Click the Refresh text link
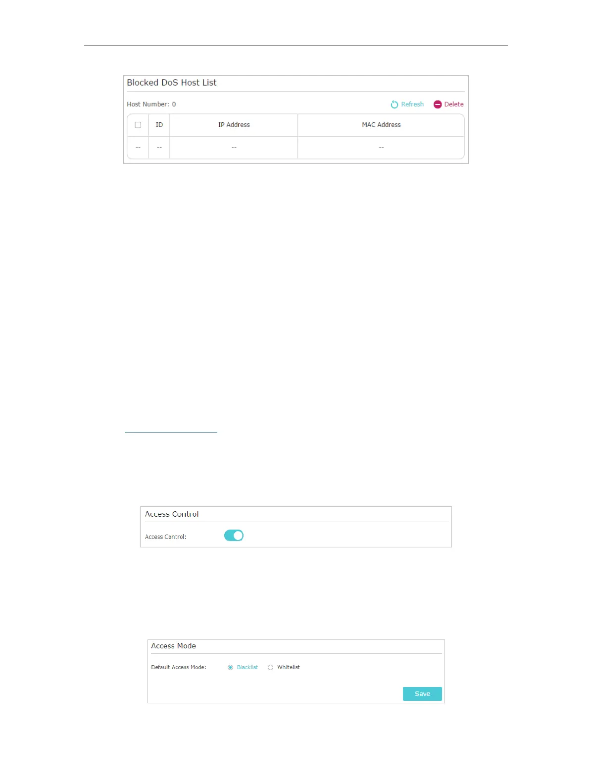Viewport: 592px width, 783px height. click(x=412, y=104)
